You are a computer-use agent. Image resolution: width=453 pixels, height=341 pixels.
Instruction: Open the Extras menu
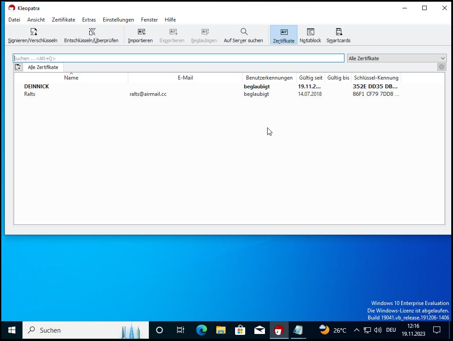click(89, 20)
